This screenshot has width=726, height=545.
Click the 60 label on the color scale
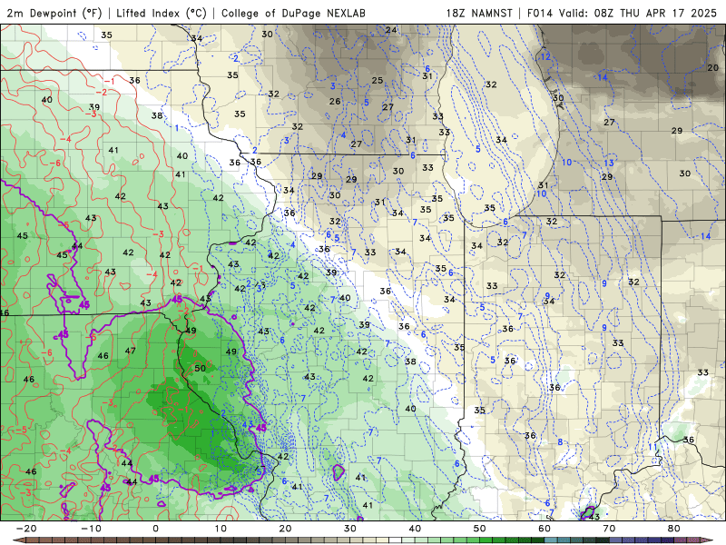[x=544, y=529]
